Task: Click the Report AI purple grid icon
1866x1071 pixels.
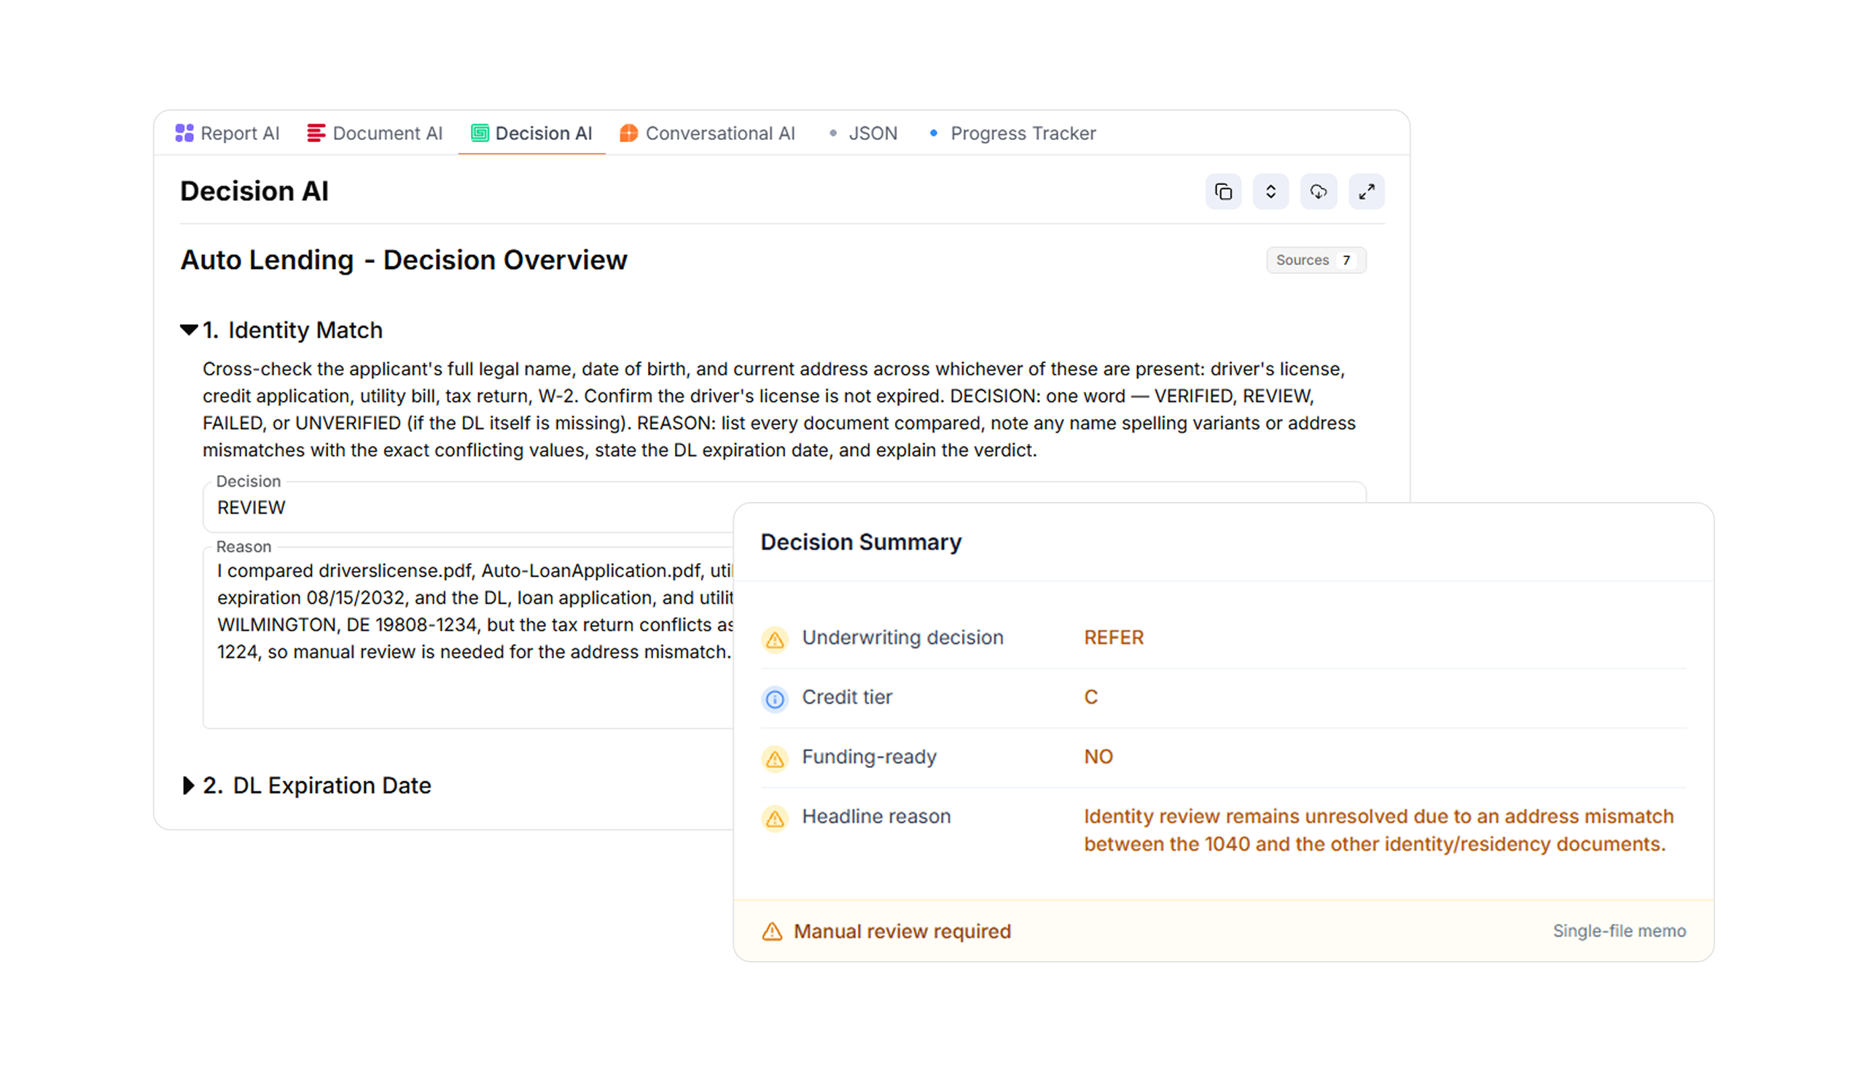Action: click(x=184, y=133)
